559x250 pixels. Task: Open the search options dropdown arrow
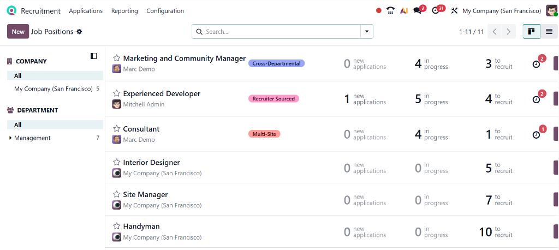pos(366,32)
